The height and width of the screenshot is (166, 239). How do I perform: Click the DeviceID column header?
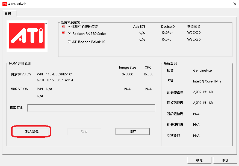[168, 27]
